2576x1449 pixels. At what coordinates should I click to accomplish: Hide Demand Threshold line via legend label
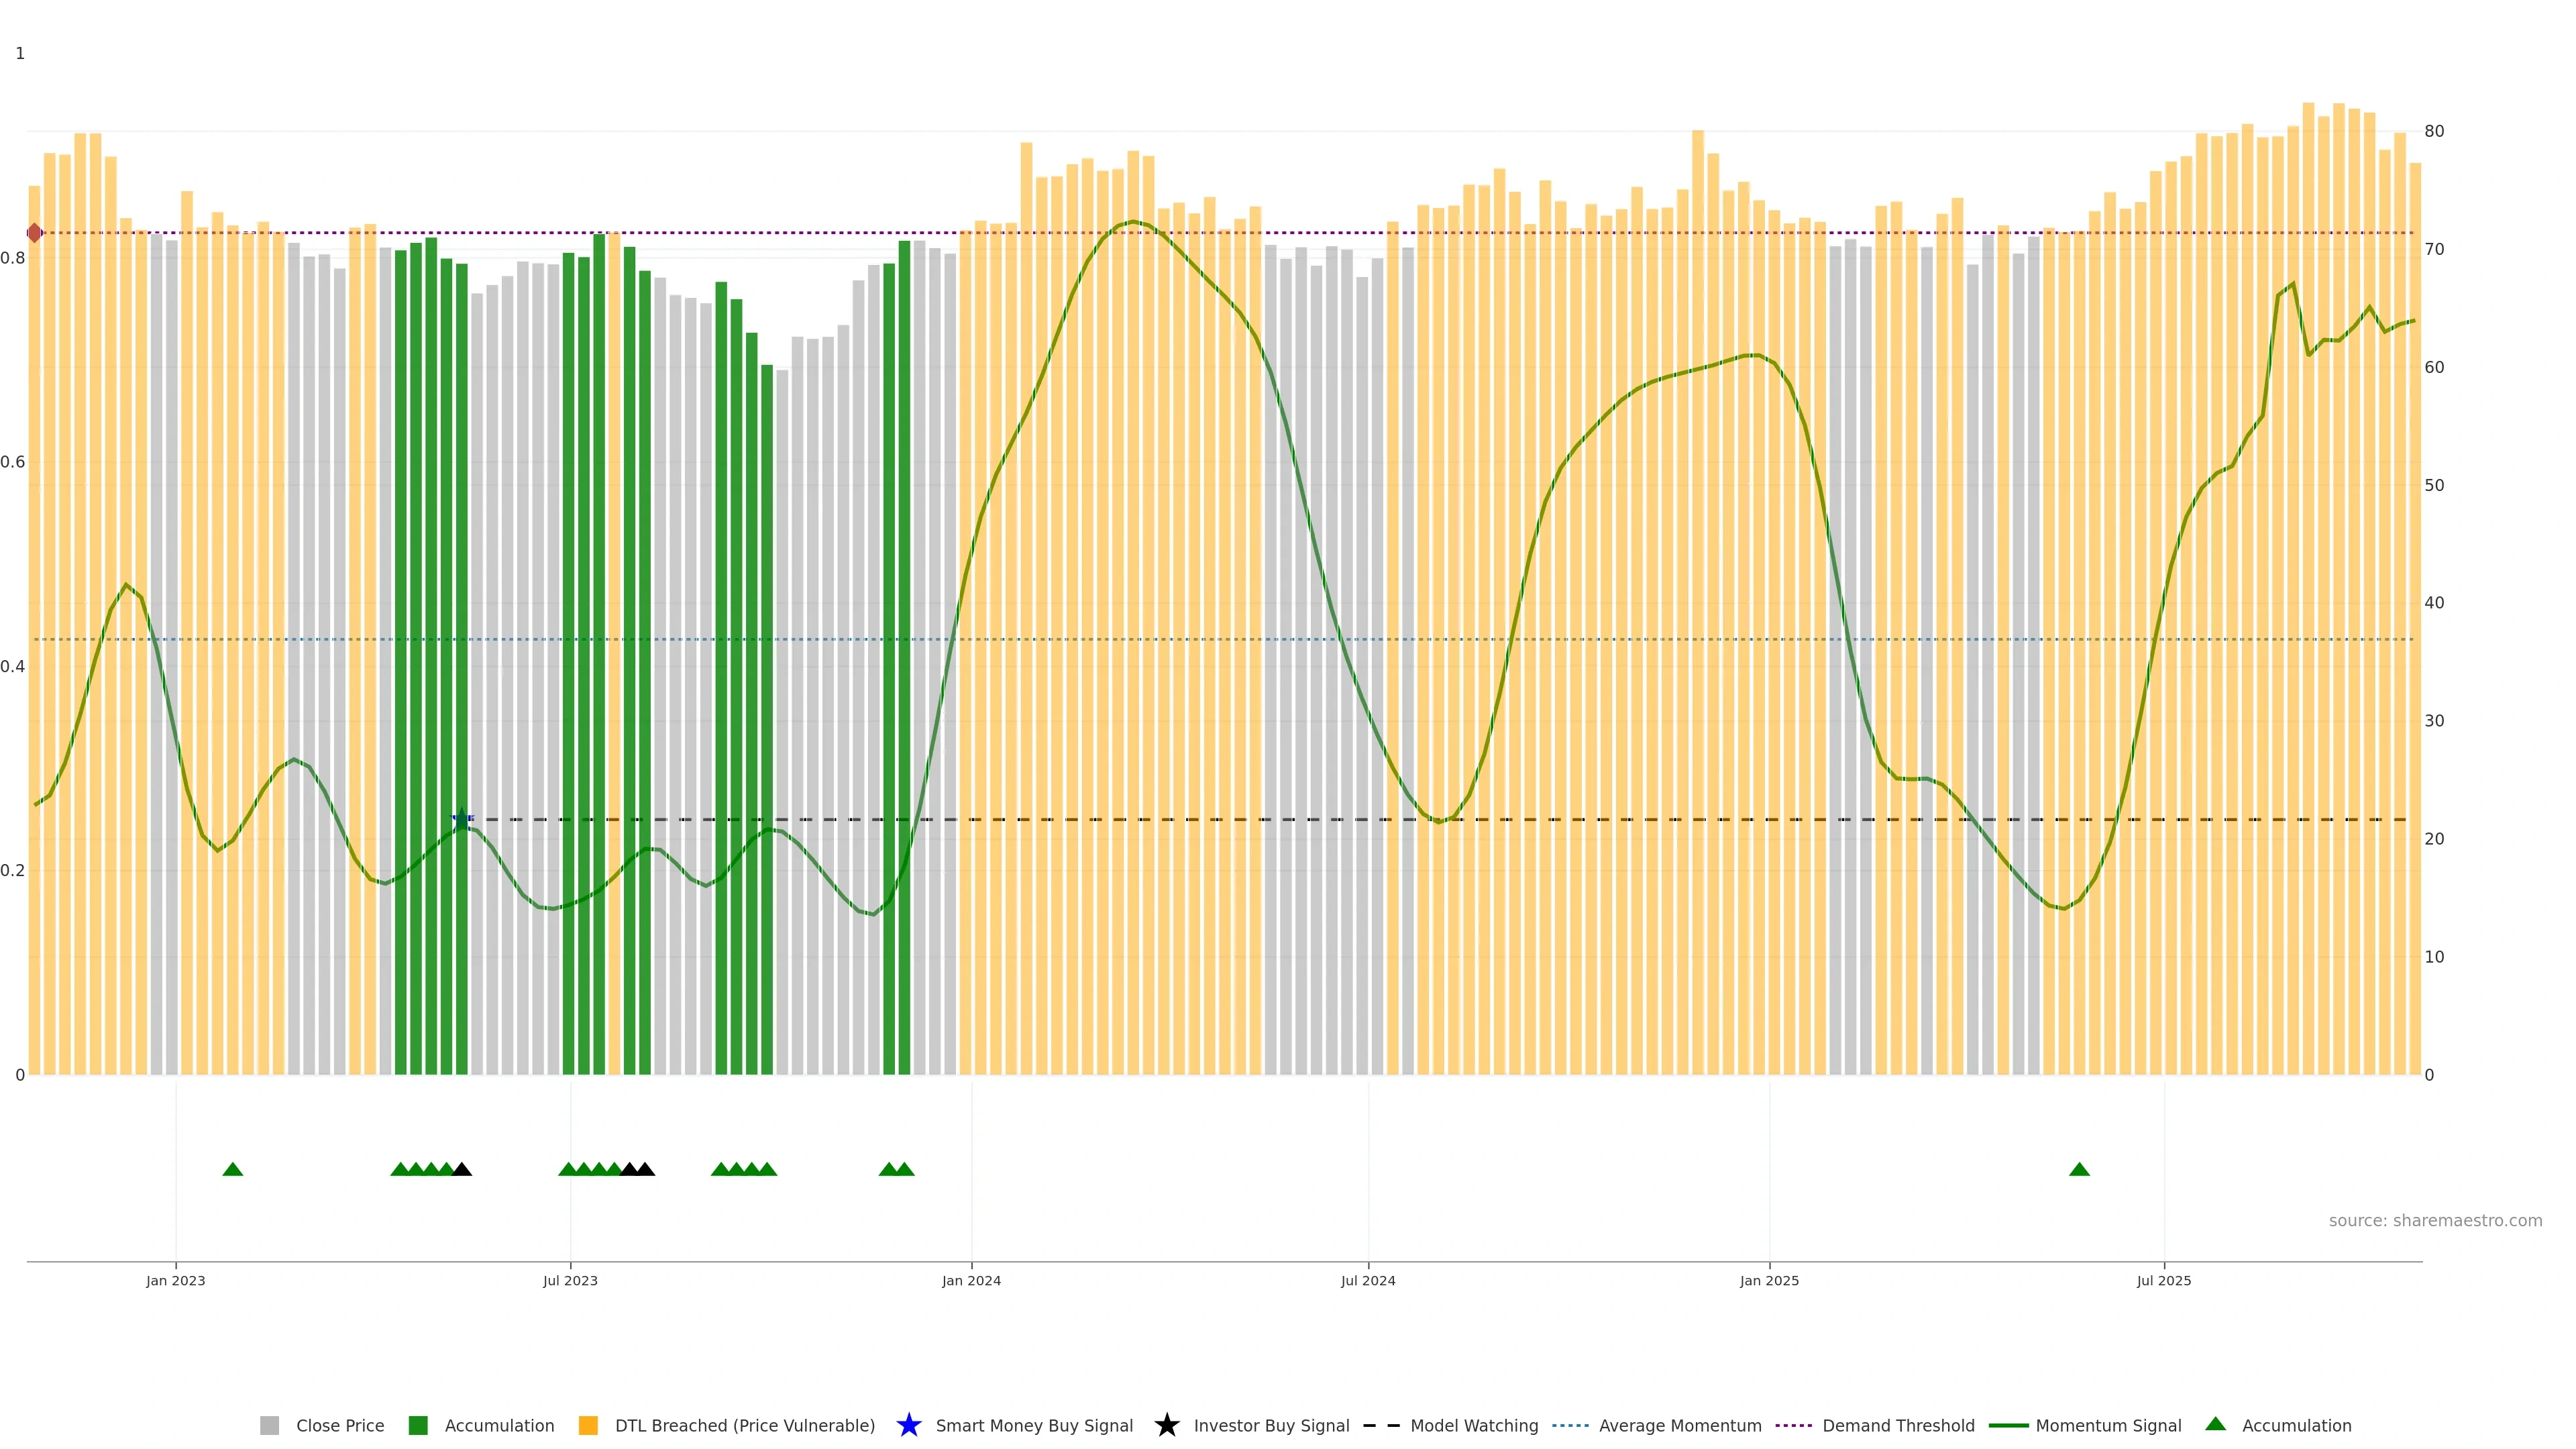pyautogui.click(x=1898, y=1425)
